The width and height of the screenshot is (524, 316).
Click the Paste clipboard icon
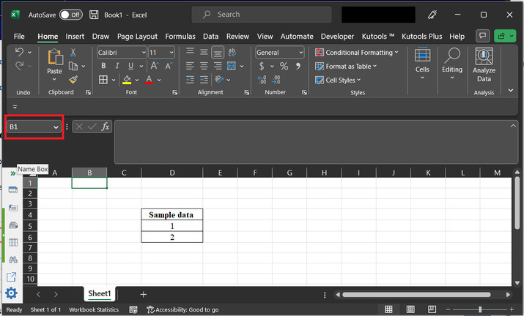55,57
